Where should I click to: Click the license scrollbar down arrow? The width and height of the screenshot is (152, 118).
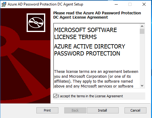(142, 86)
